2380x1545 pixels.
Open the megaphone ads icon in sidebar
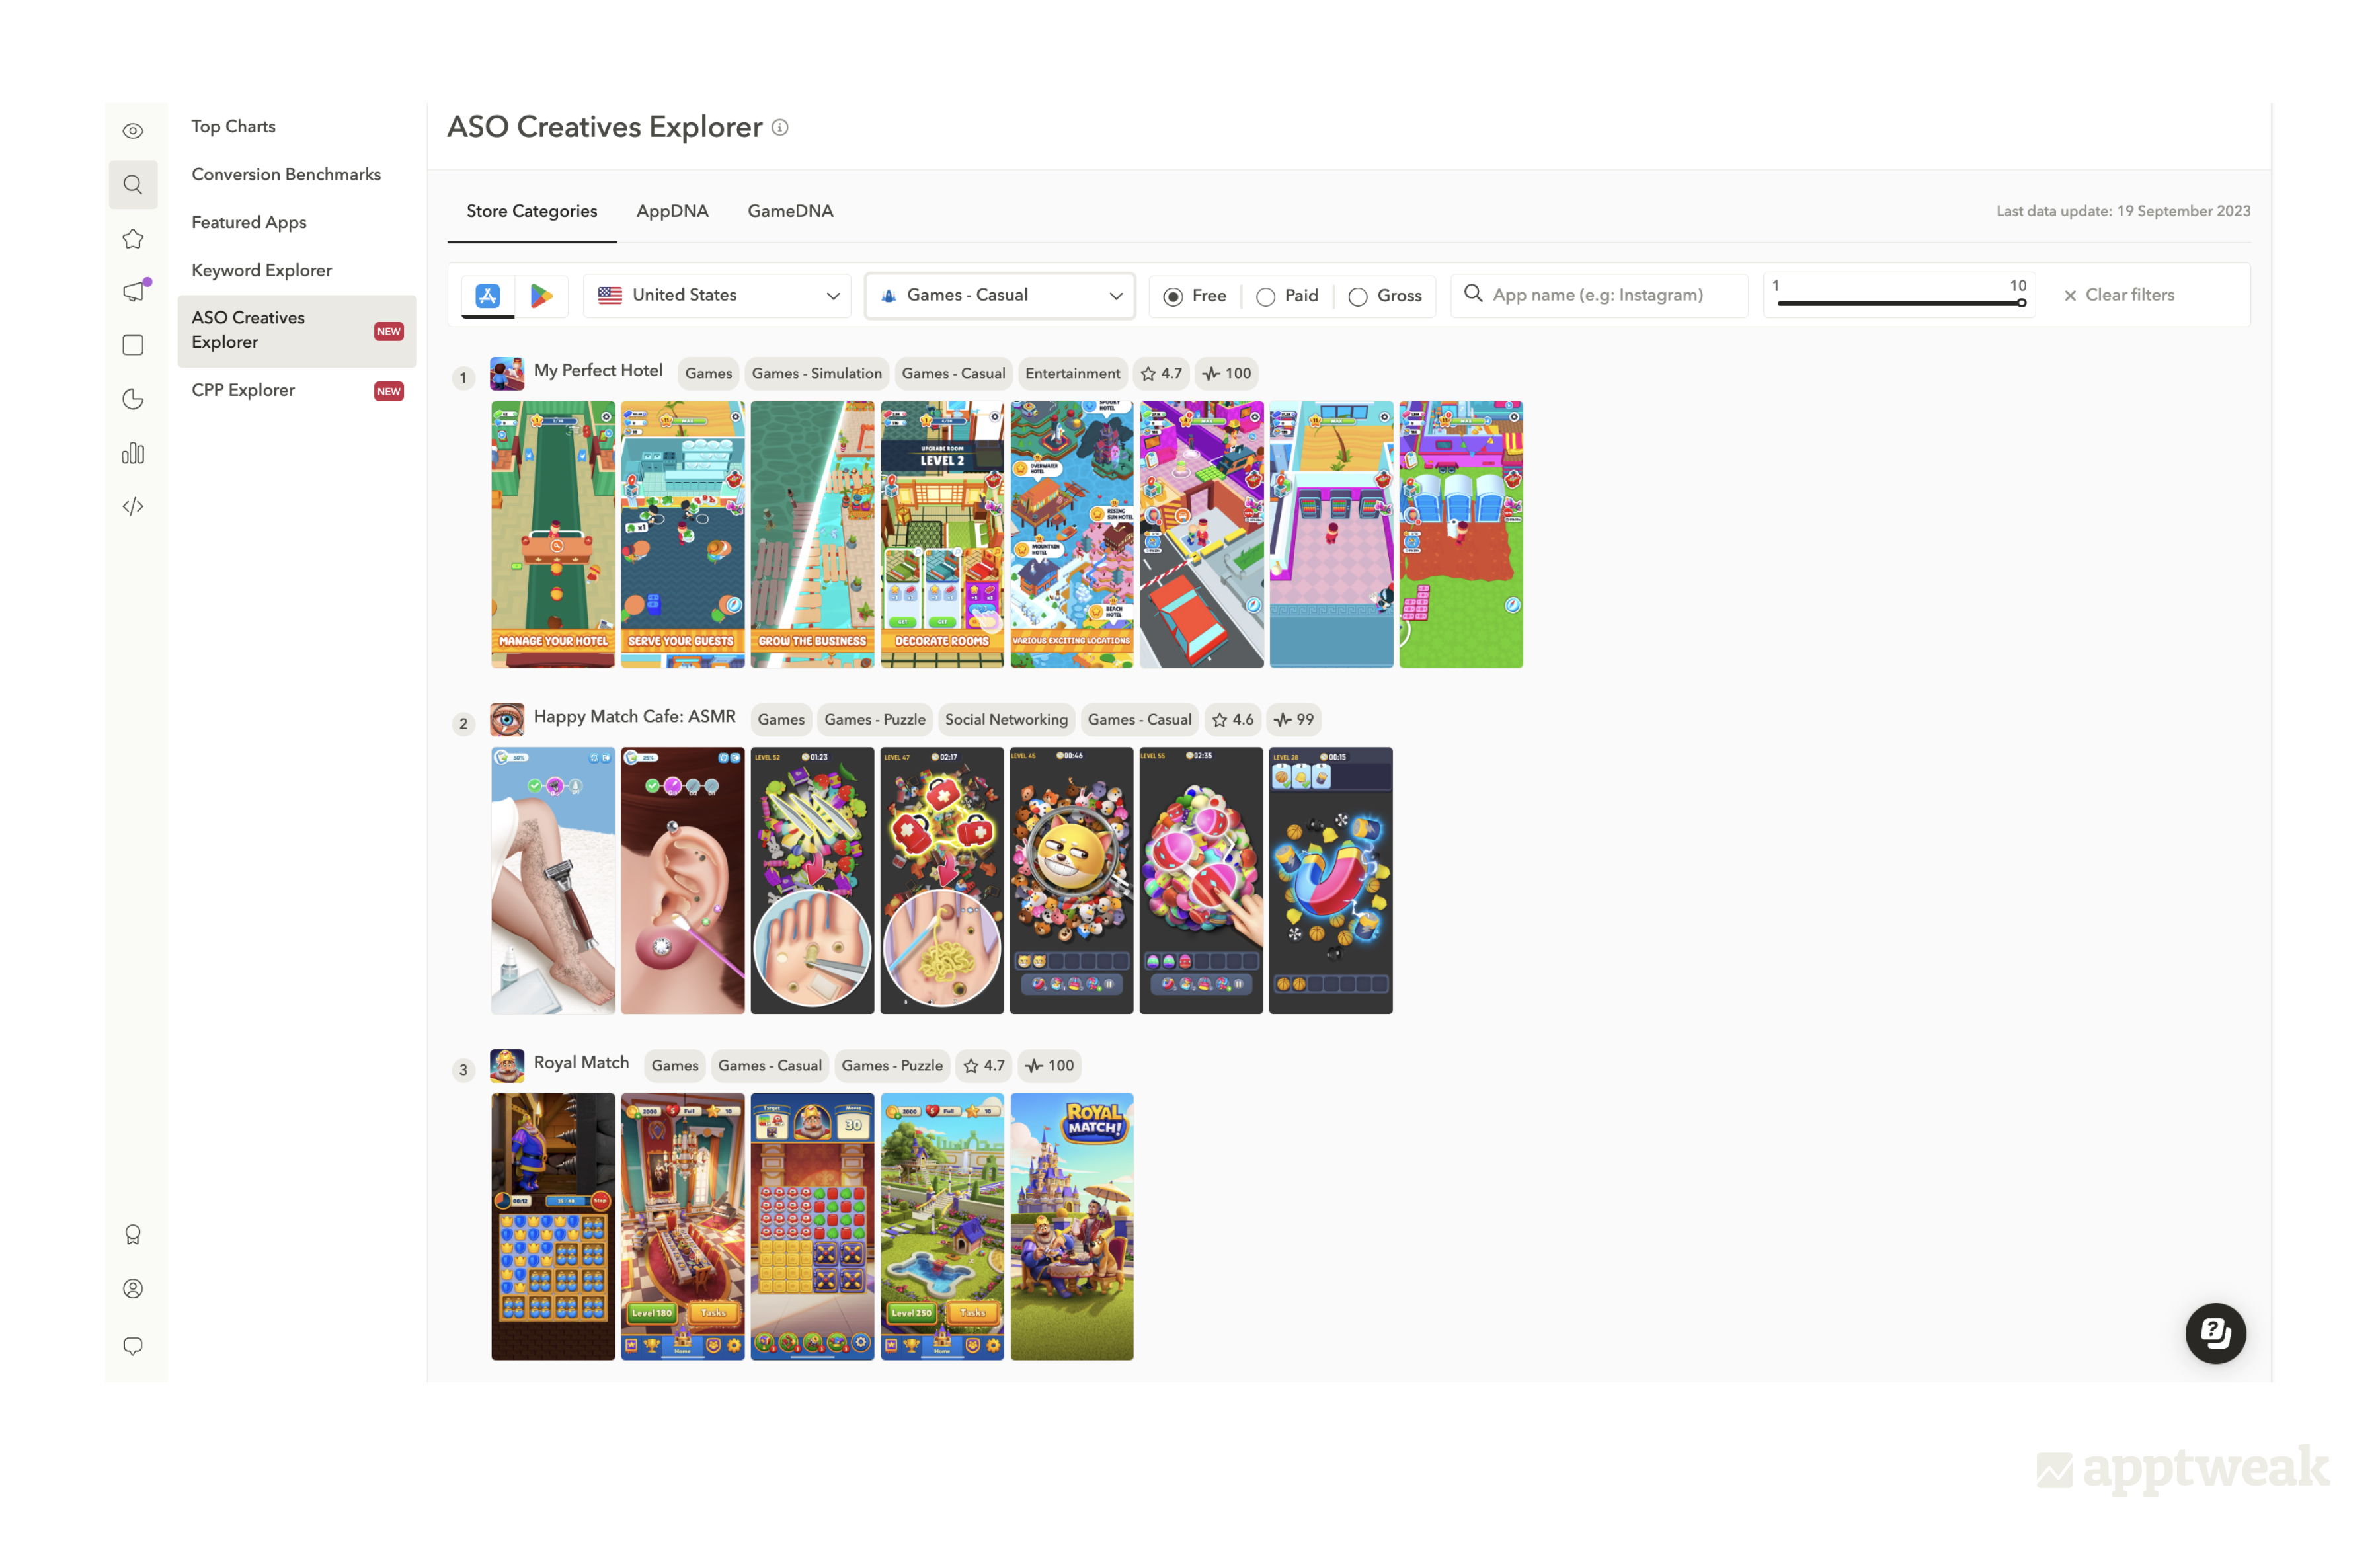tap(135, 291)
